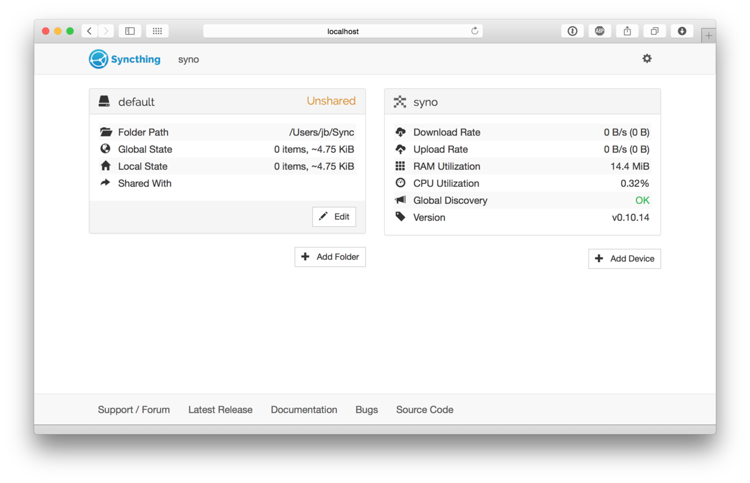Click the Syncthing logo
This screenshot has height=483, width=750.
[x=125, y=59]
